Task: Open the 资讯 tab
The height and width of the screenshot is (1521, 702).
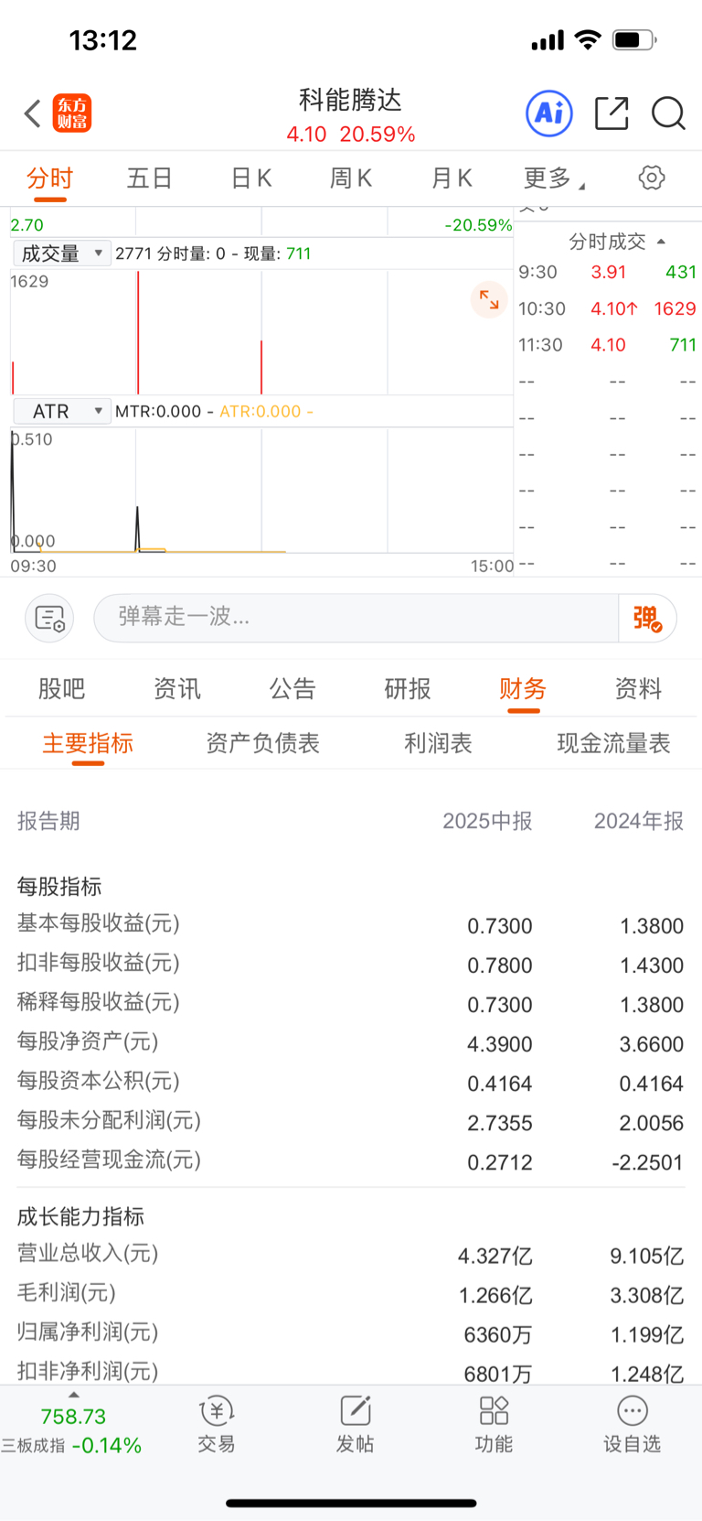Action: pyautogui.click(x=177, y=689)
